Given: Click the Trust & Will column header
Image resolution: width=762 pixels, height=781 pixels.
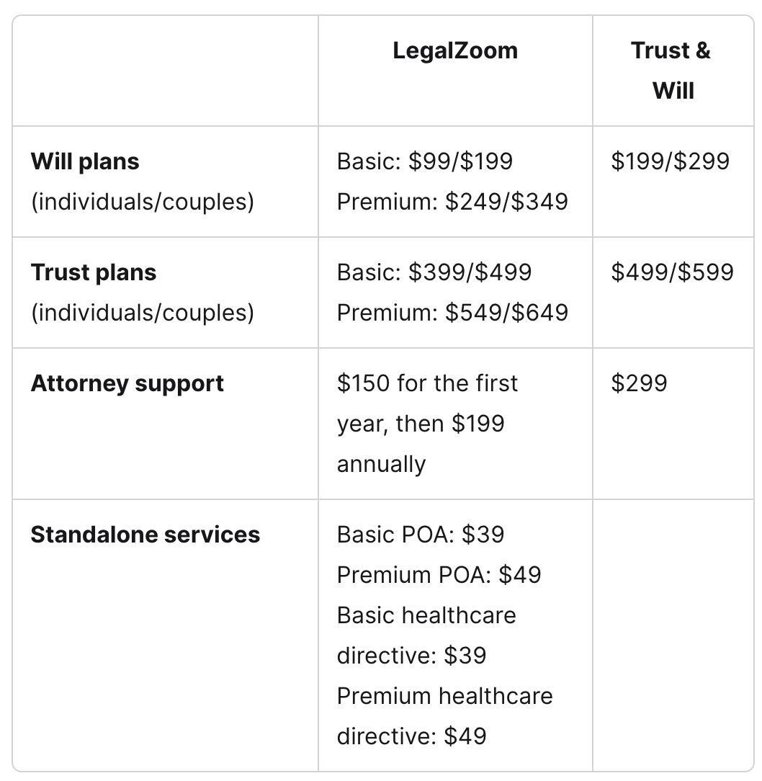Looking at the screenshot, I should (x=673, y=71).
